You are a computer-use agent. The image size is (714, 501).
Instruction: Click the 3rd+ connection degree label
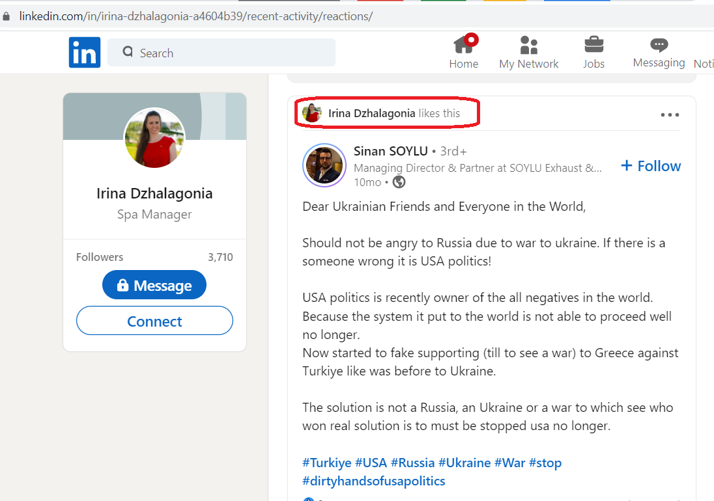coord(453,151)
